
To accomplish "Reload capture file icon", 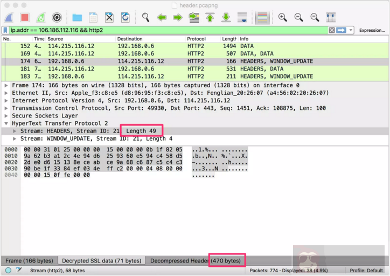I will (125, 18).
